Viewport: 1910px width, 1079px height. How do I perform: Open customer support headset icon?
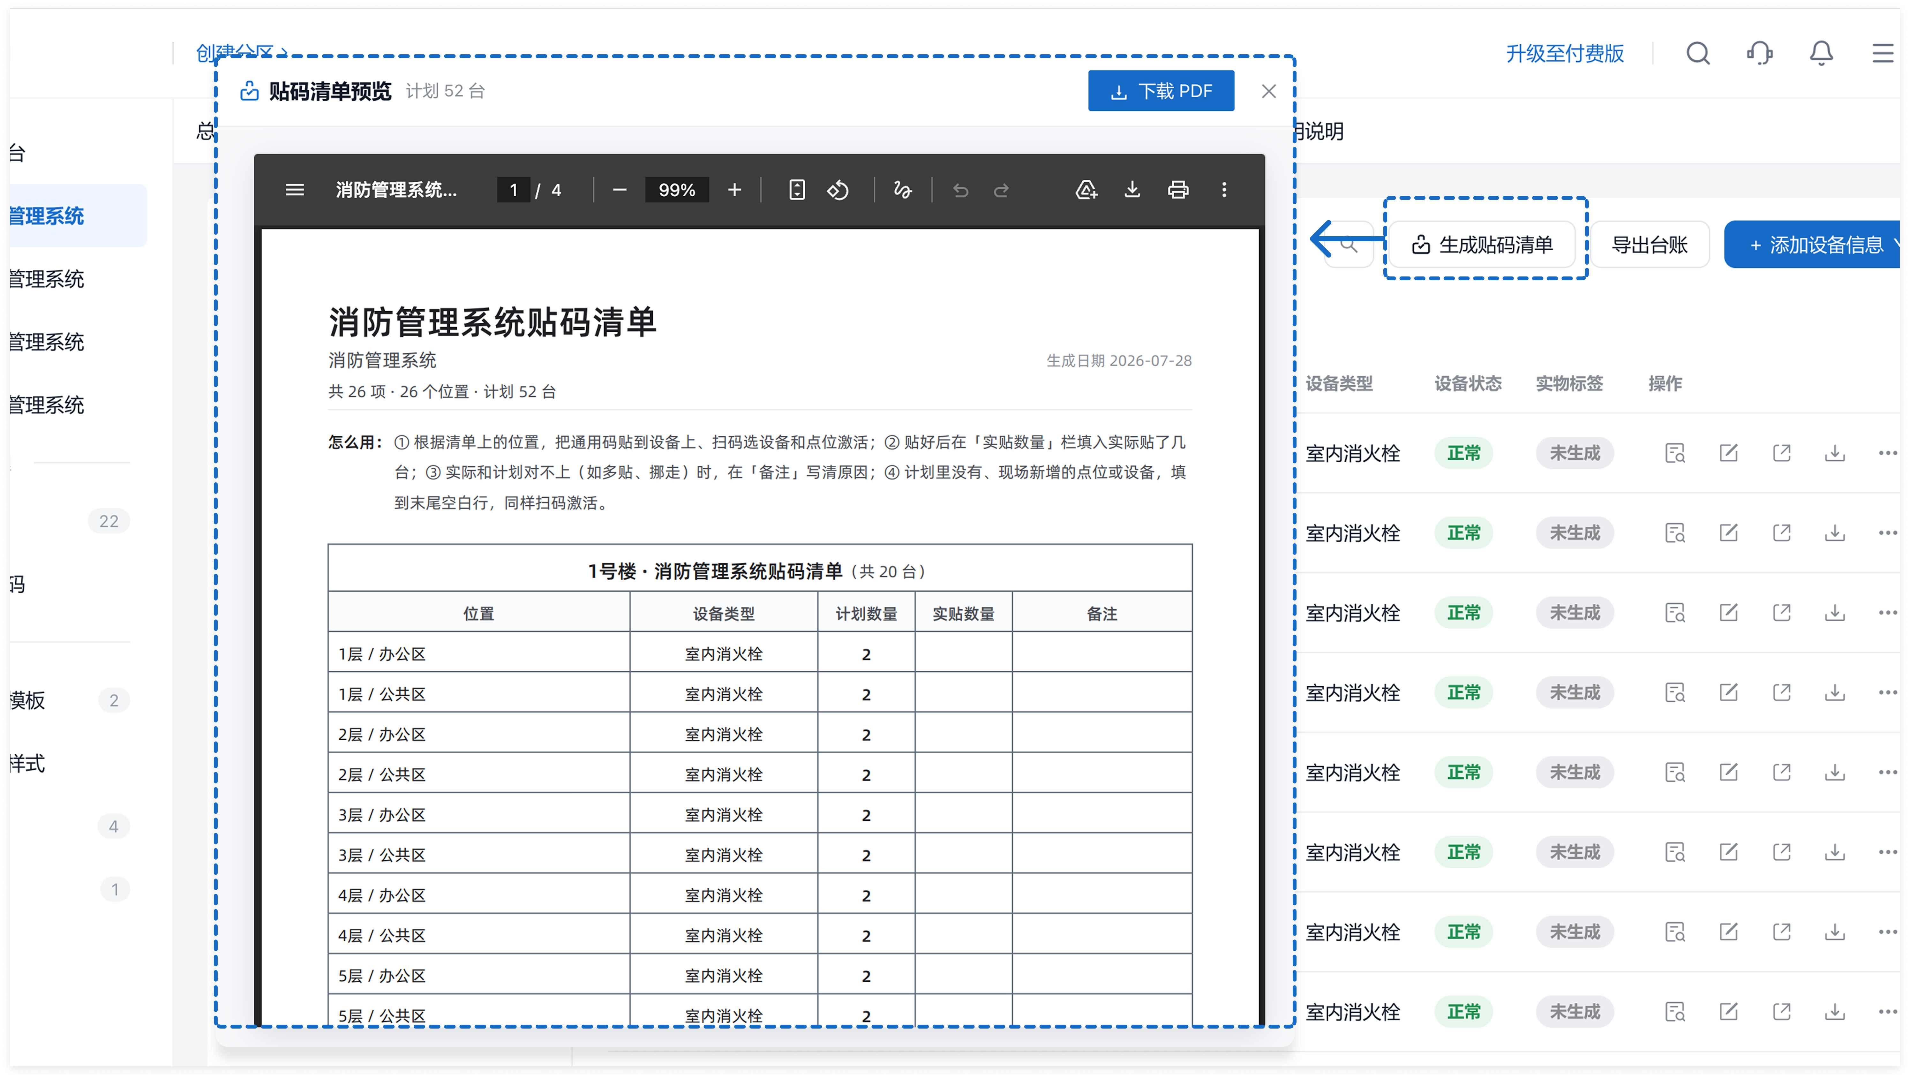tap(1759, 53)
